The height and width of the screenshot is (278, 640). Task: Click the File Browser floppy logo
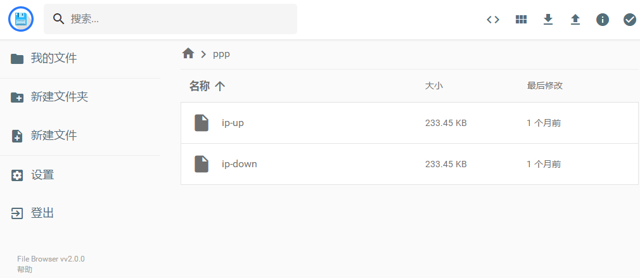(21, 19)
